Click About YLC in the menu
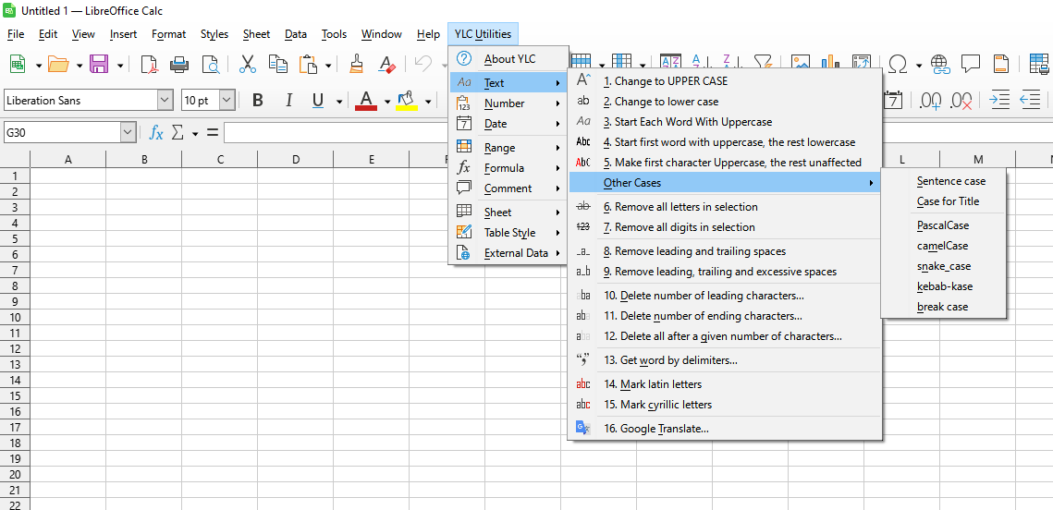This screenshot has height=510, width=1053. click(509, 59)
